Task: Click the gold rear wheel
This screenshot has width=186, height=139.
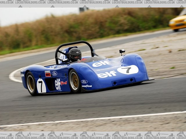Action: (31, 84)
